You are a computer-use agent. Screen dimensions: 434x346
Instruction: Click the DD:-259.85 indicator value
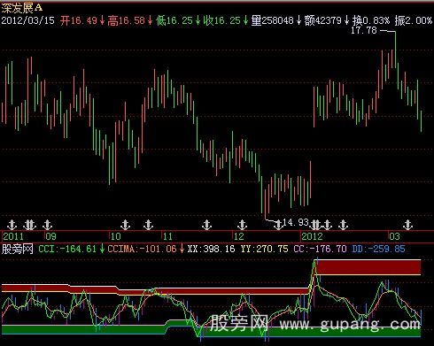[378, 249]
